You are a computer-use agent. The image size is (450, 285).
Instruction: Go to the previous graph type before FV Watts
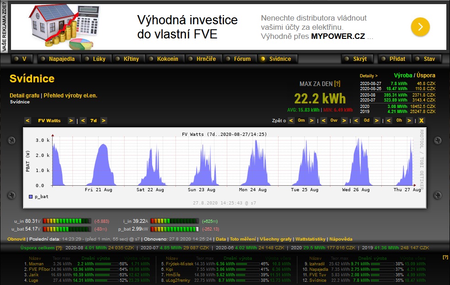point(28,121)
